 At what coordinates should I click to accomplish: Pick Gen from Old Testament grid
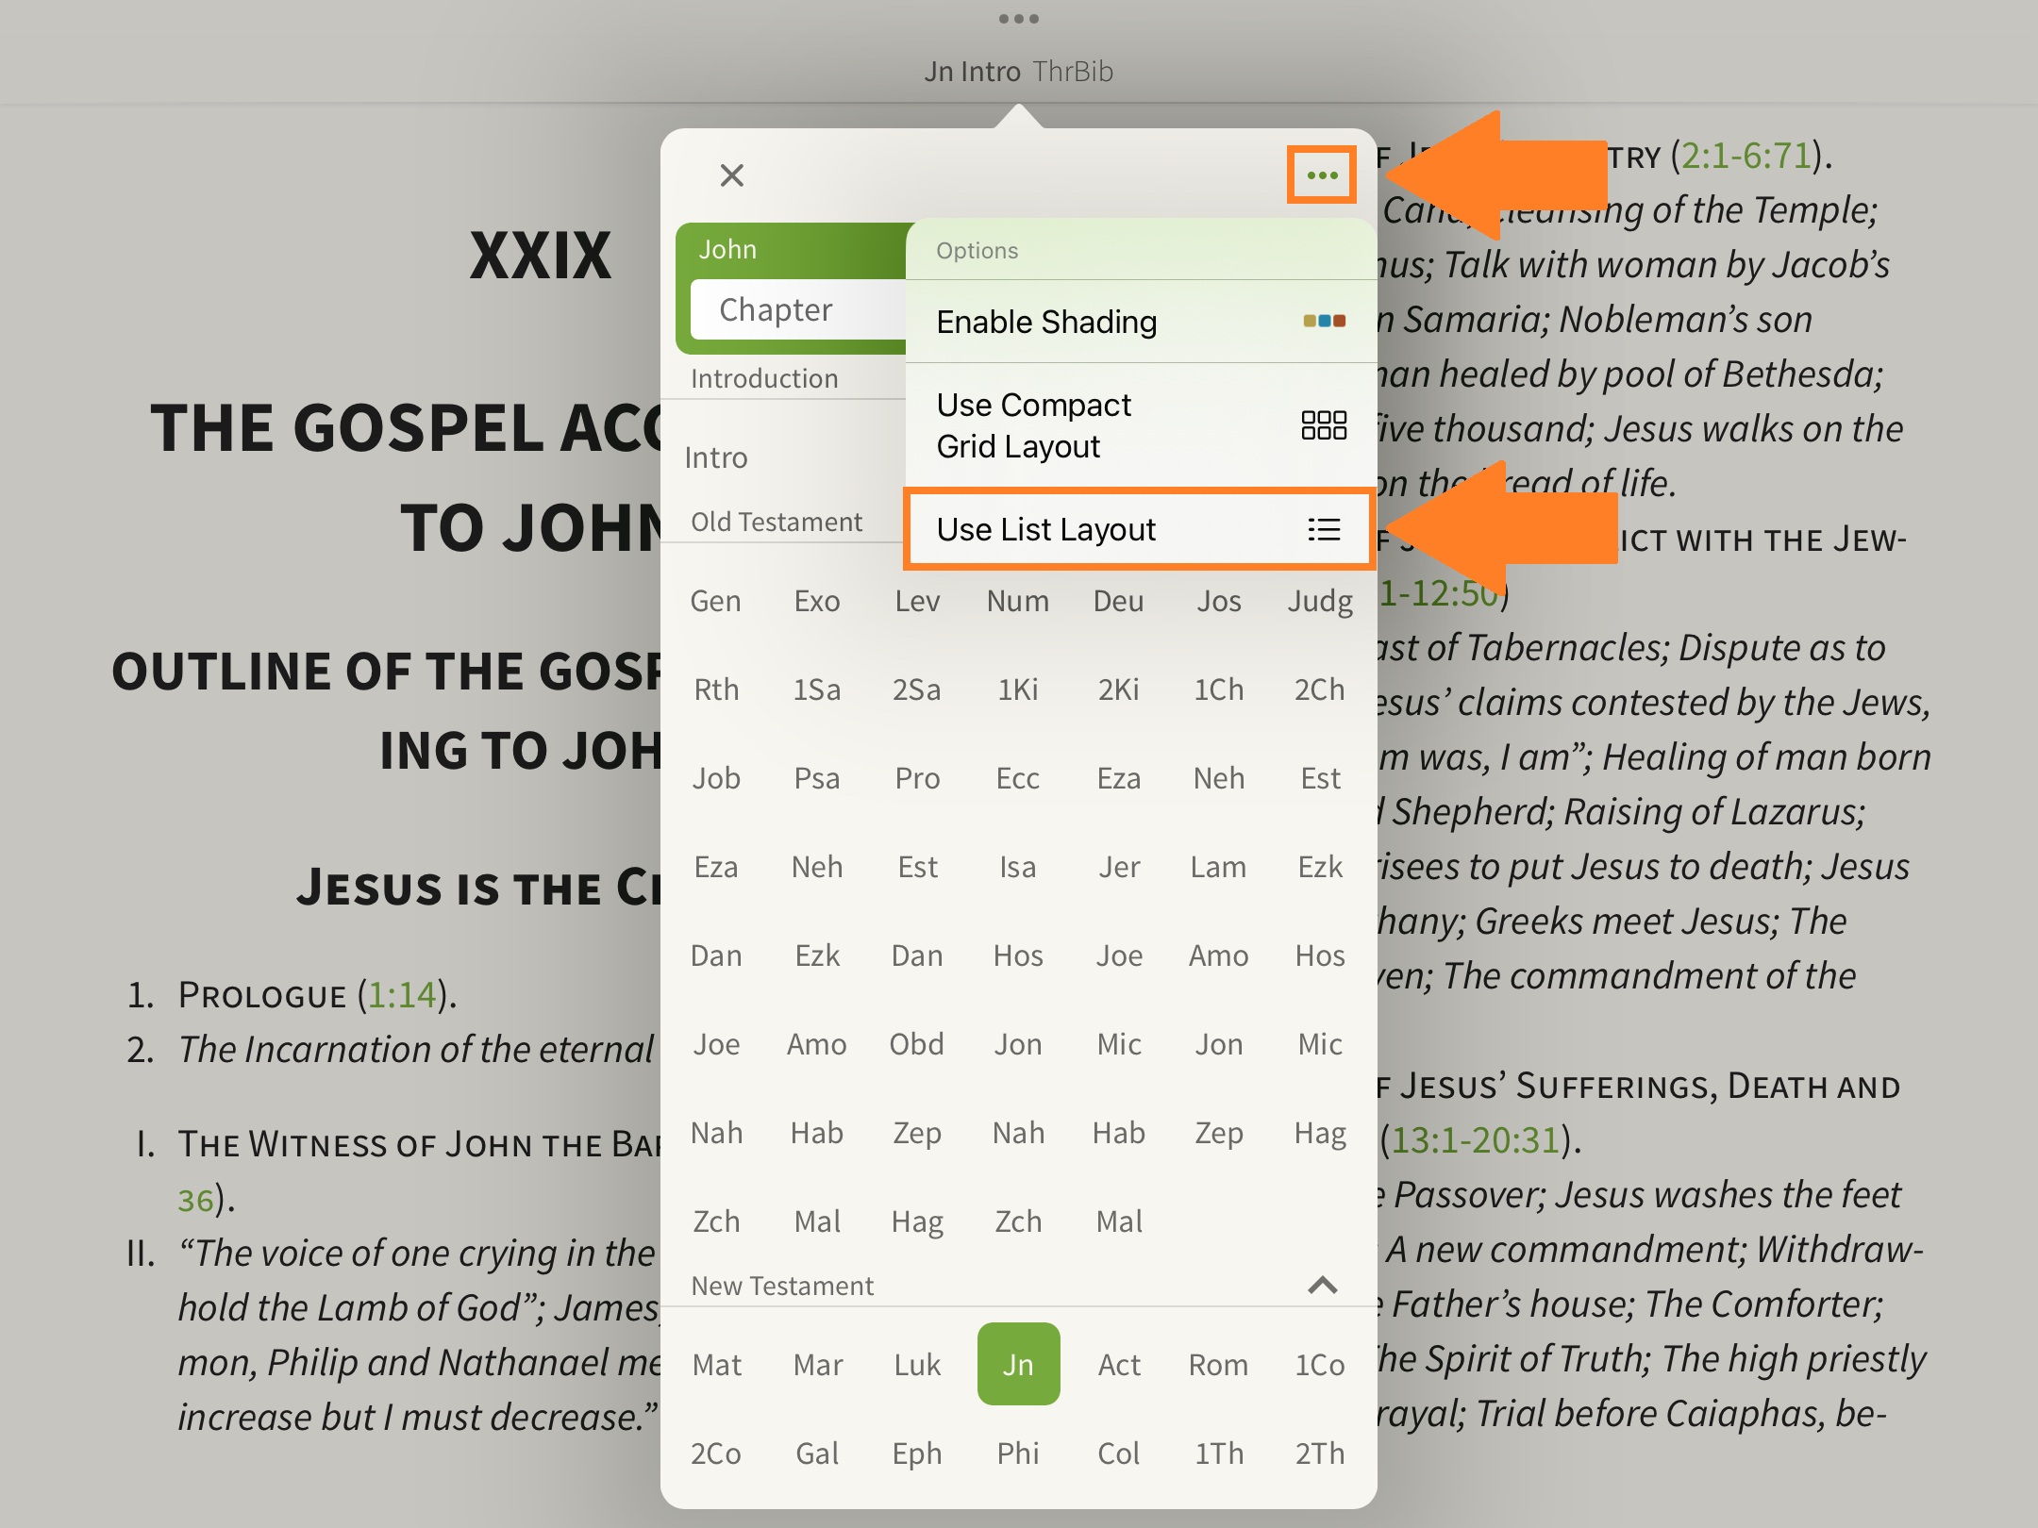click(715, 602)
